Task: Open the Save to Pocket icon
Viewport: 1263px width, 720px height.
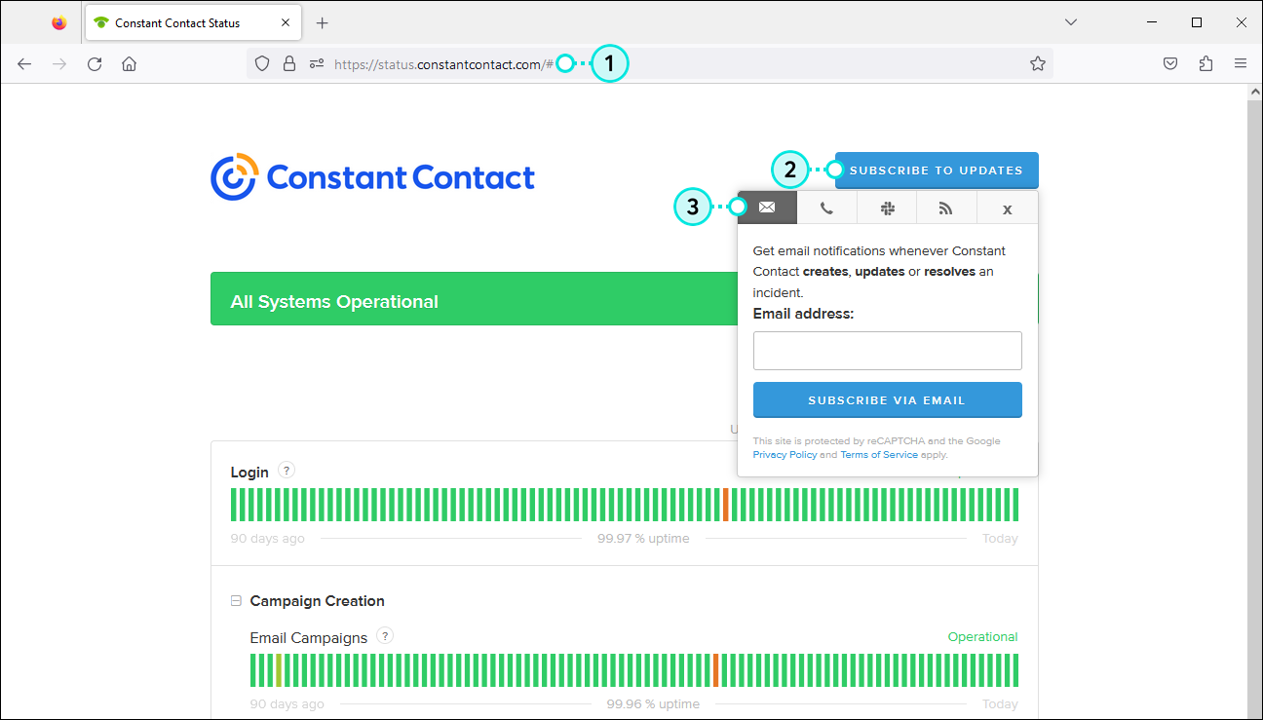Action: [1170, 64]
